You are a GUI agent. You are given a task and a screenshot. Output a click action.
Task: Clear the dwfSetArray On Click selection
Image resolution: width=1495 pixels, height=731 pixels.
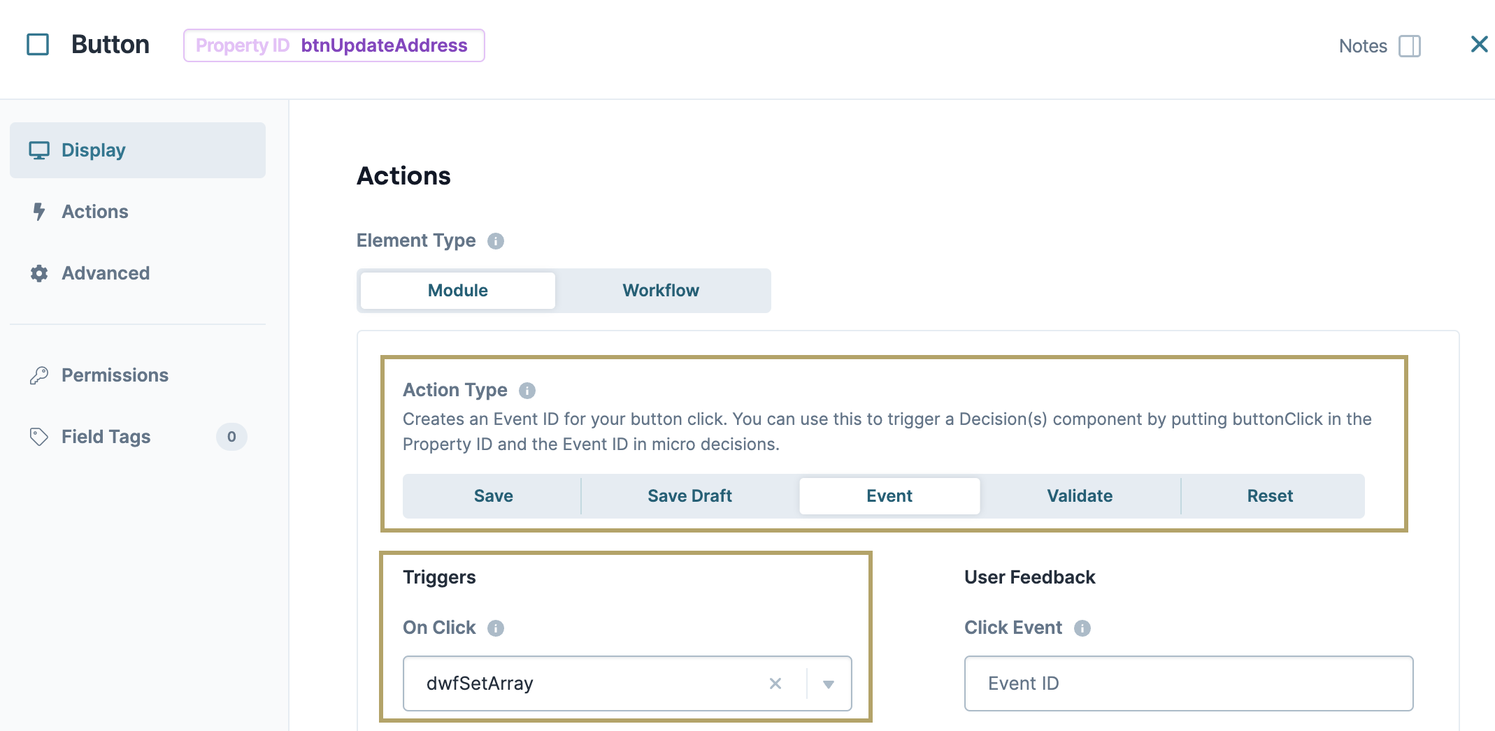pos(775,683)
